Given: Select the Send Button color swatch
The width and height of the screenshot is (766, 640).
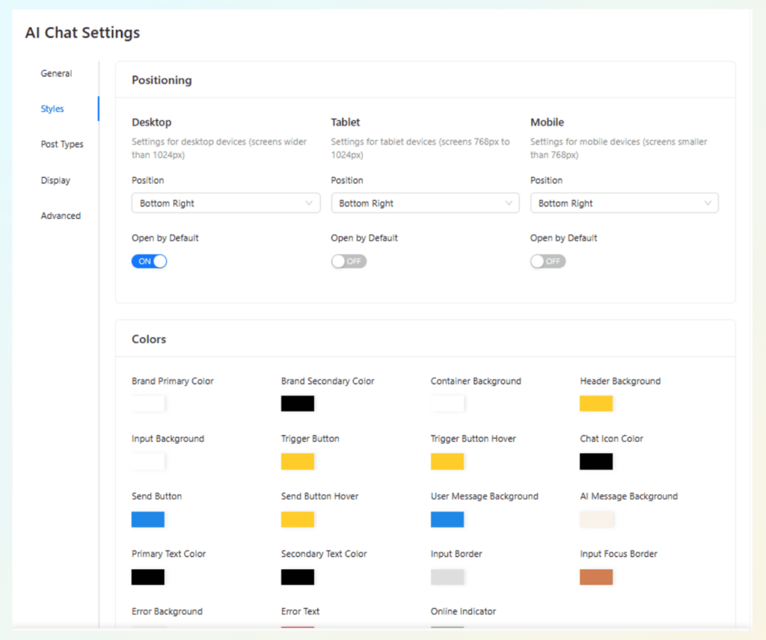Looking at the screenshot, I should [x=147, y=519].
